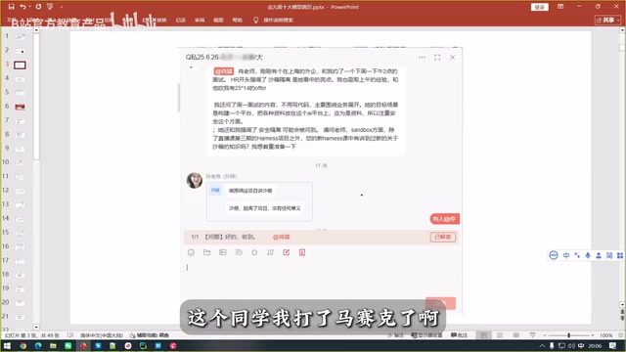The height and width of the screenshot is (352, 626).
Task: Click the red 有人@你 notification button
Action: (444, 219)
